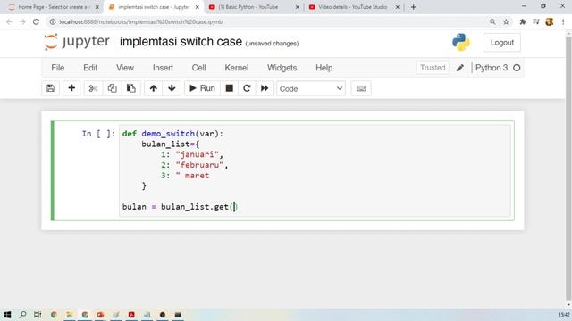572x321 pixels.
Task: Restart kernel and run all cells
Action: point(265,88)
